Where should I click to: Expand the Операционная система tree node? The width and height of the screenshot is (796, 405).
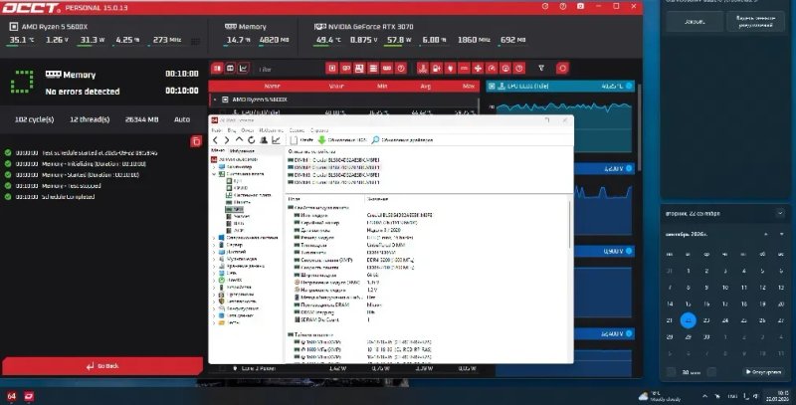(x=214, y=238)
